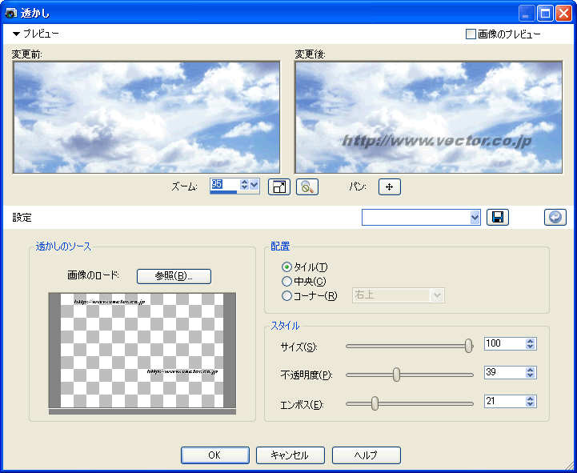The height and width of the screenshot is (473, 577).
Task: Close the 透かし dialog window
Action: click(563, 14)
